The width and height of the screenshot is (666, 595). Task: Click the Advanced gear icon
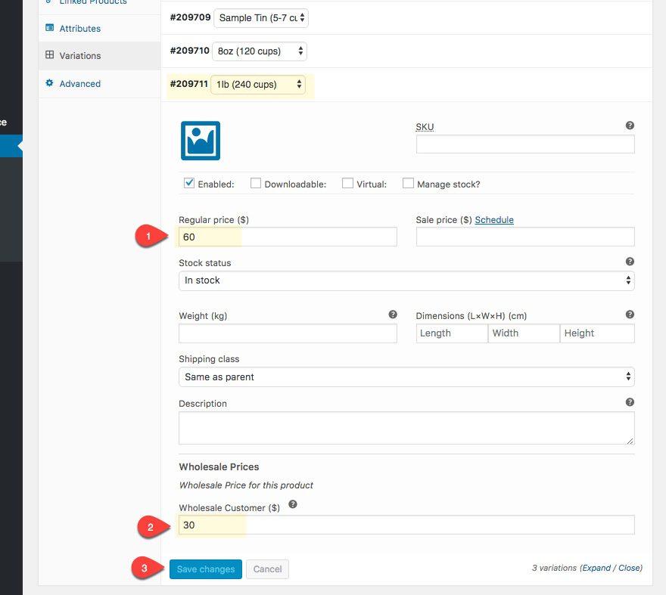coord(49,82)
